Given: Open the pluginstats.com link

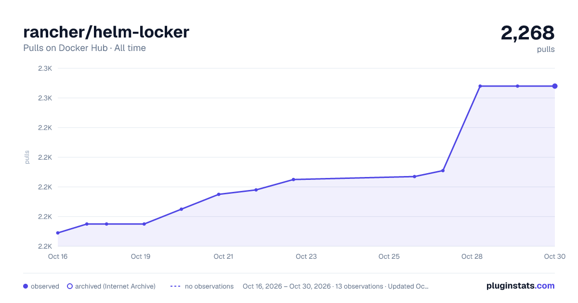Looking at the screenshot, I should [x=520, y=286].
